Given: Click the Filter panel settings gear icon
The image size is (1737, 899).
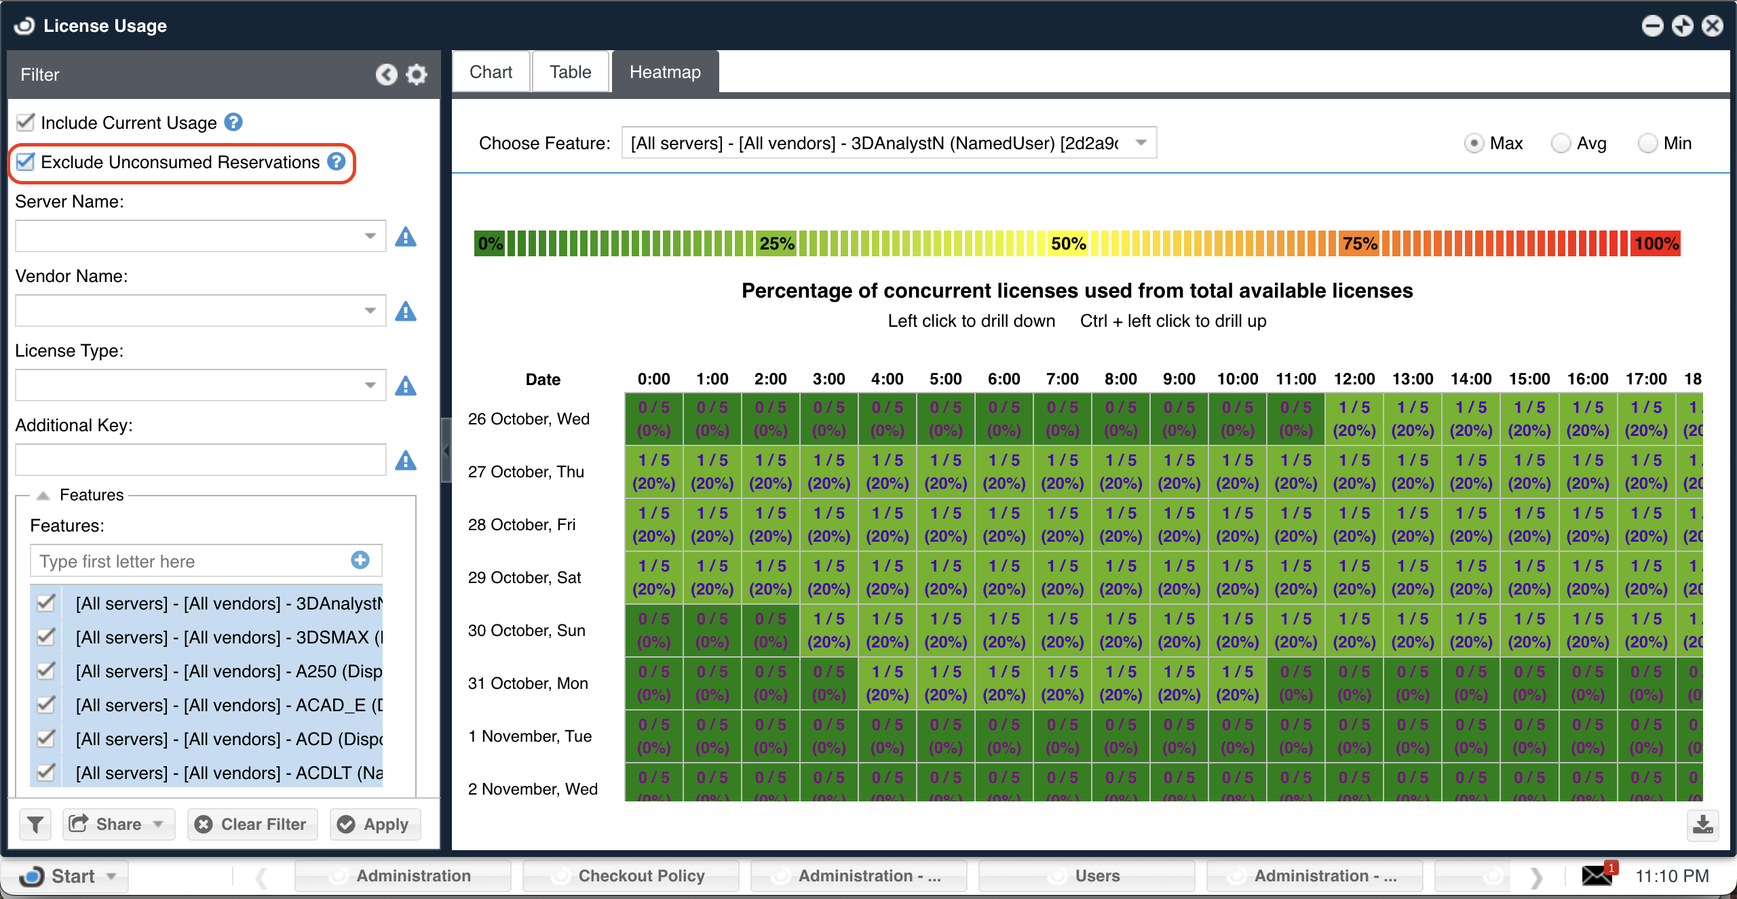Looking at the screenshot, I should coord(416,75).
